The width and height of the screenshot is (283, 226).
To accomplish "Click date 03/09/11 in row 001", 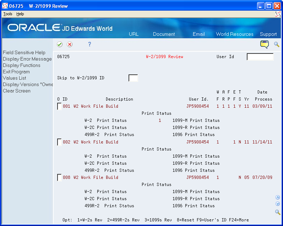I will tap(262, 106).
